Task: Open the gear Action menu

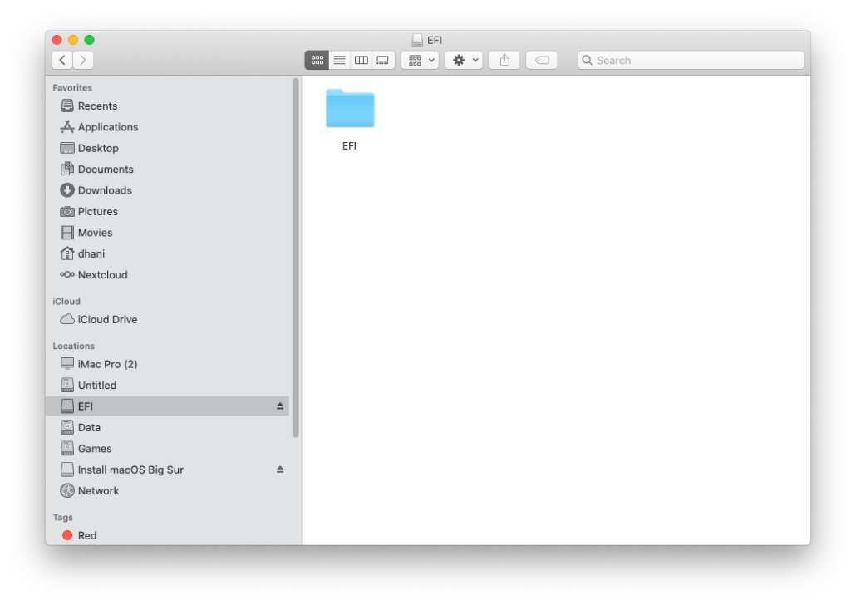Action: coord(463,60)
